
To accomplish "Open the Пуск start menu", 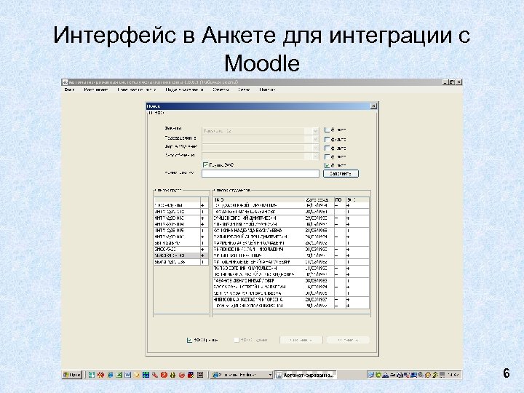I will (72, 375).
